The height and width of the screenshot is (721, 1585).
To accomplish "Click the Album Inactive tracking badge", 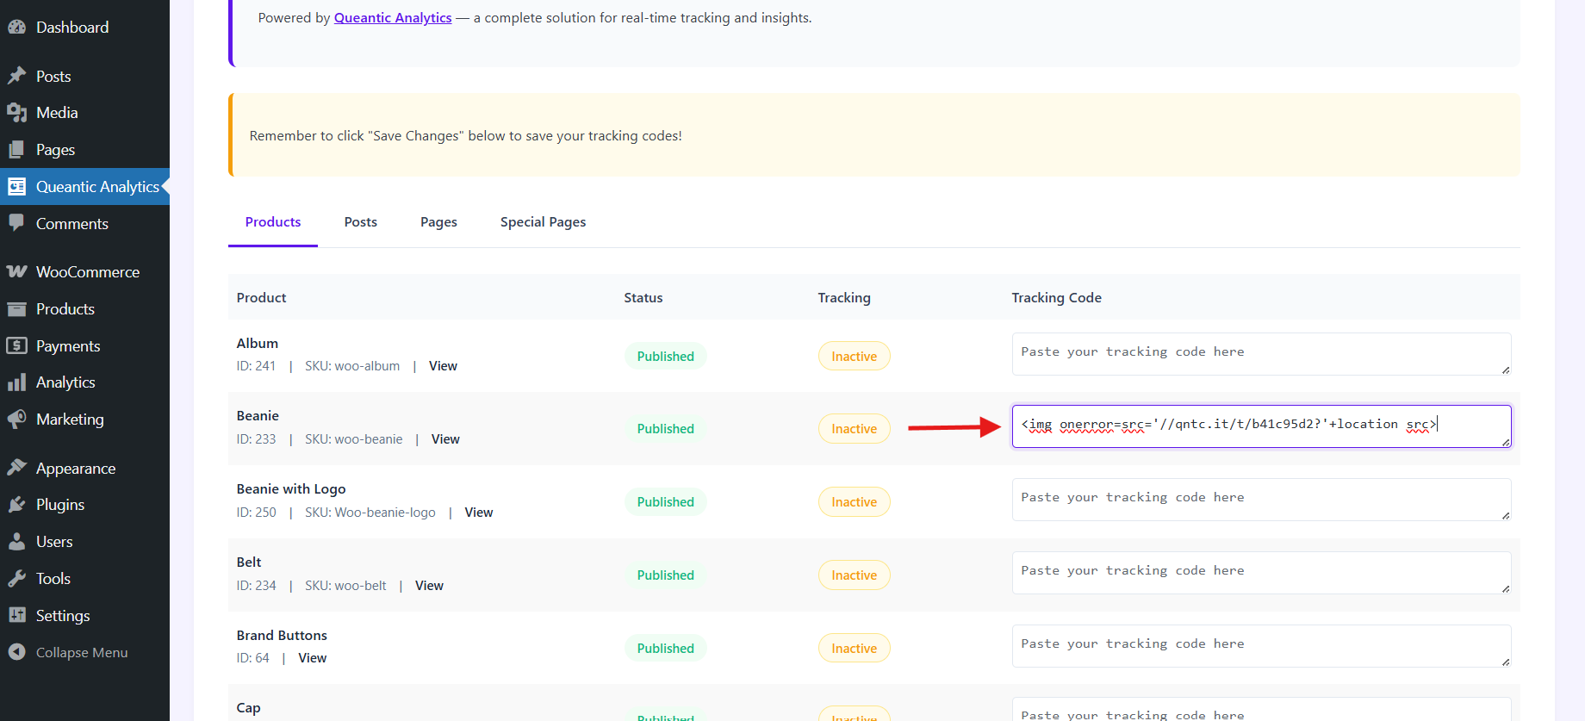I will click(854, 357).
